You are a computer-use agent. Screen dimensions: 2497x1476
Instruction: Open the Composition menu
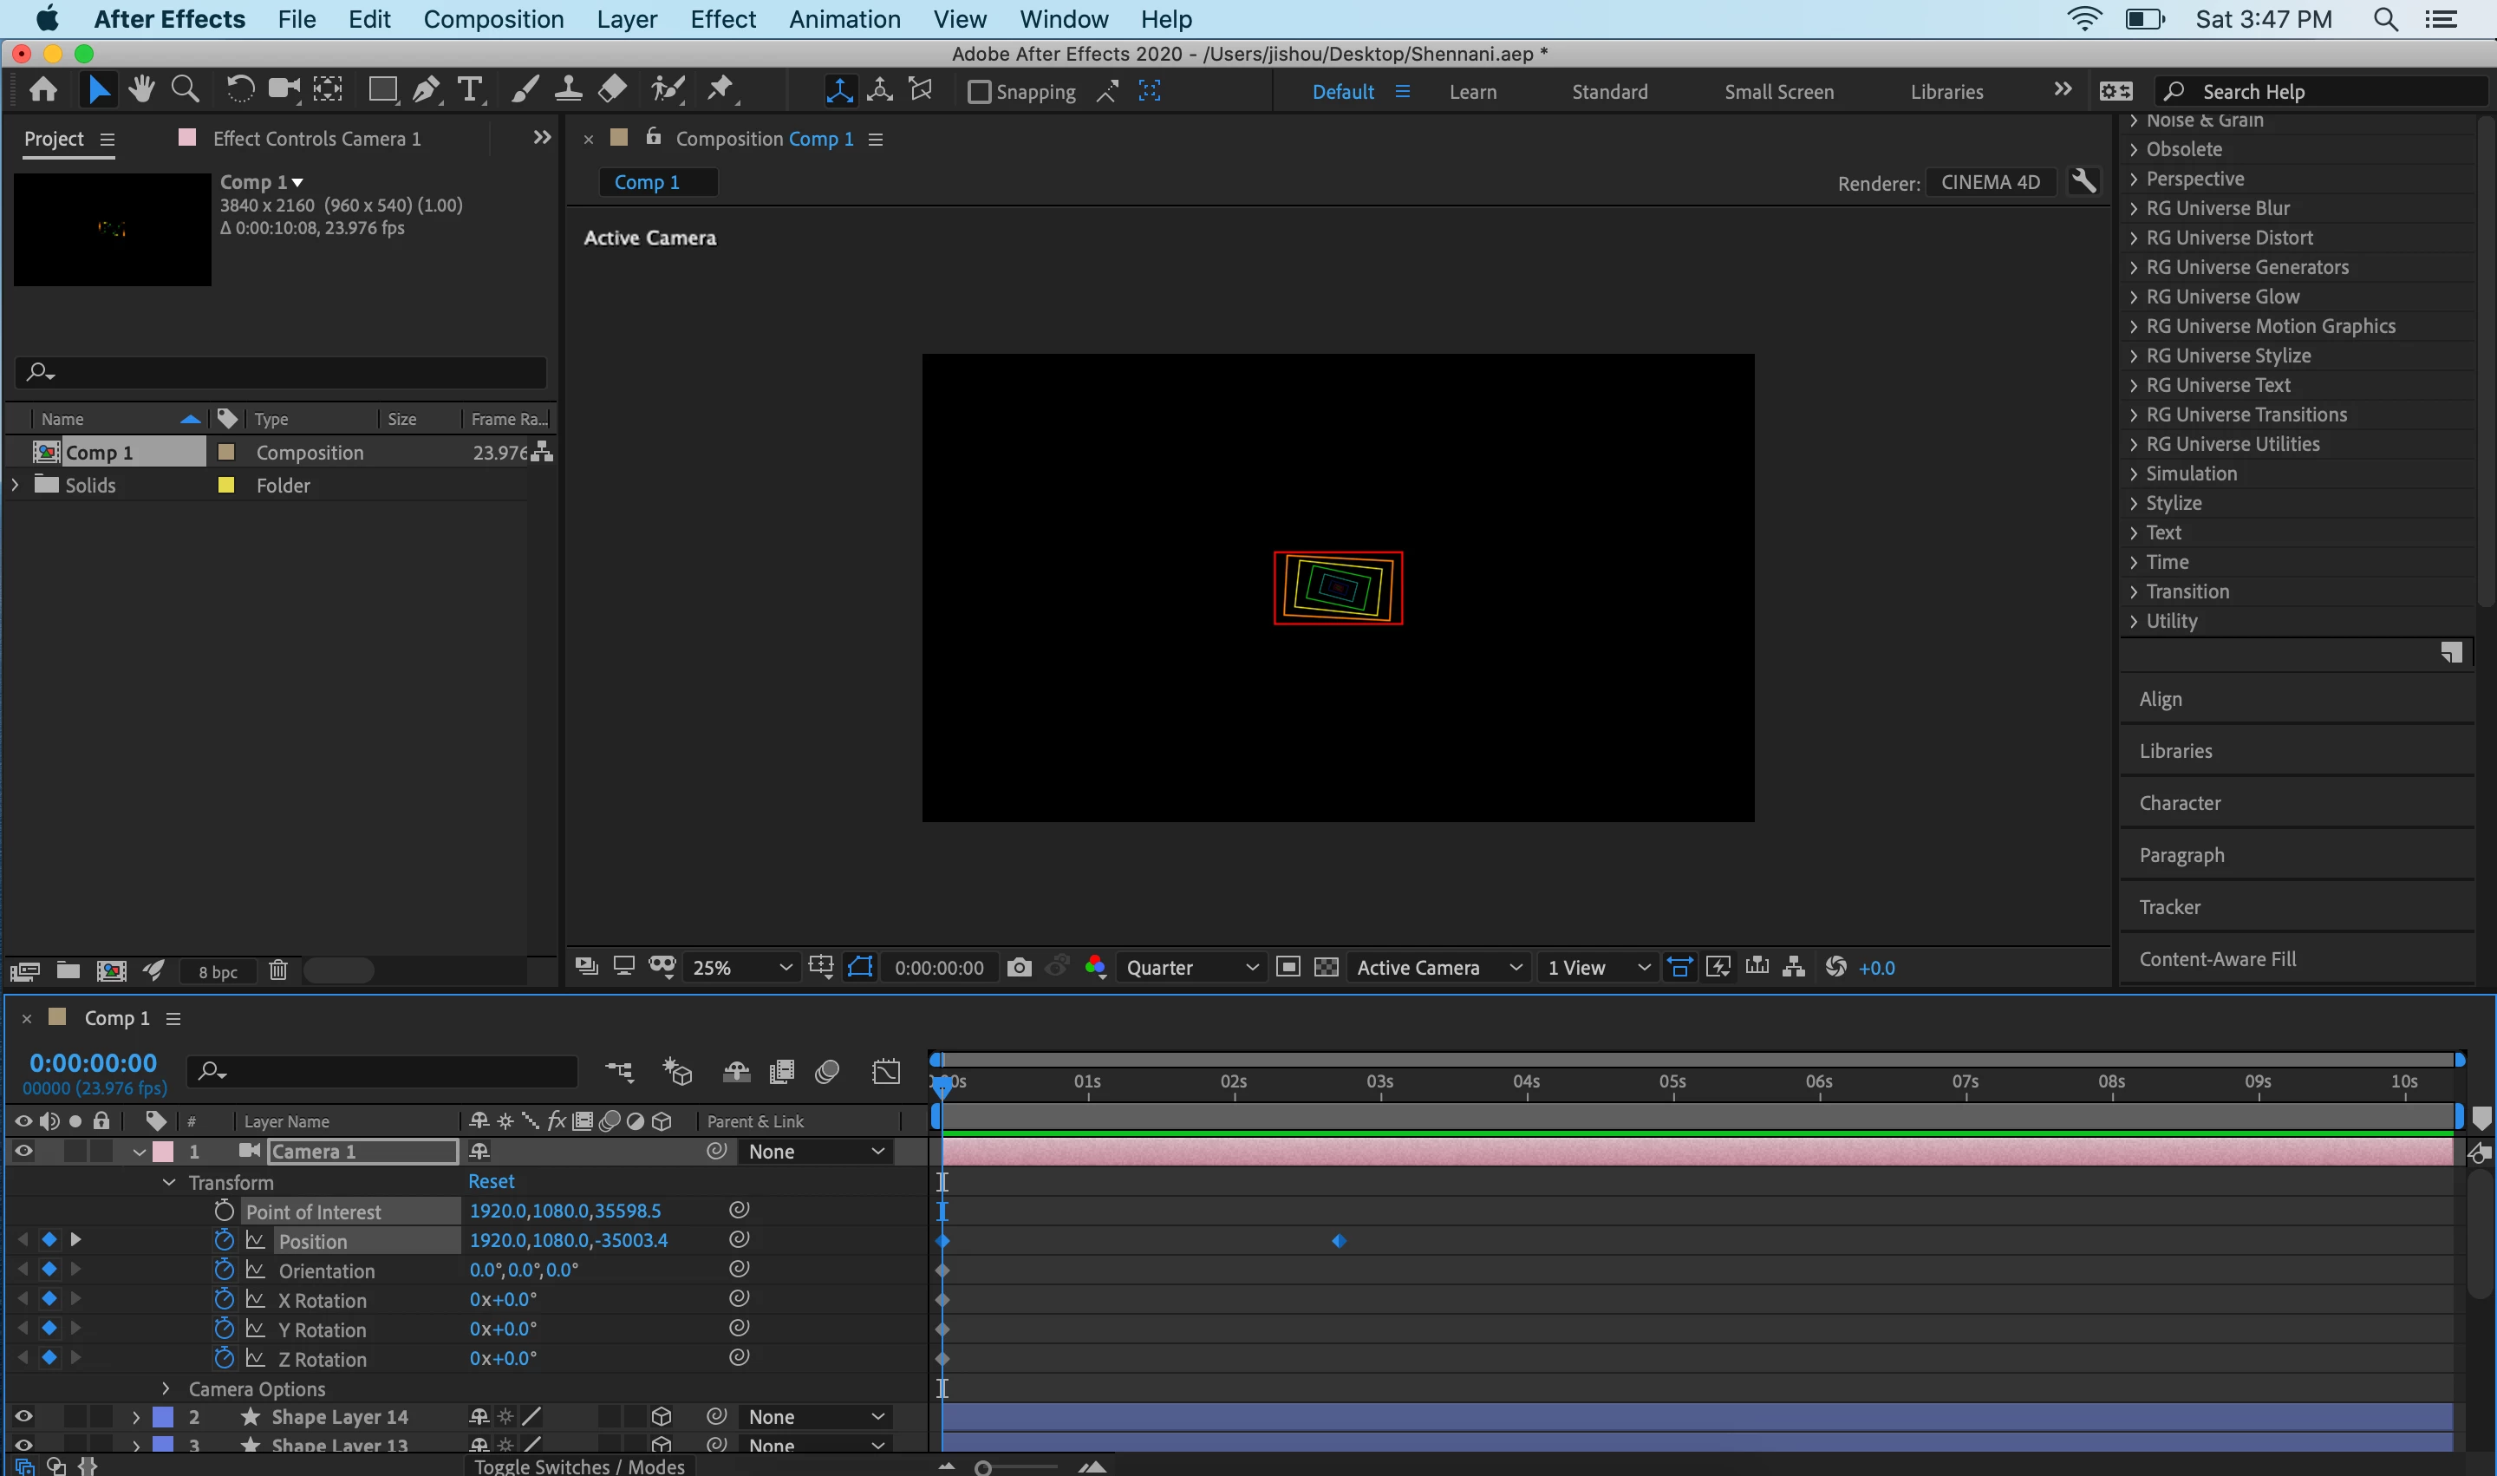point(493,19)
